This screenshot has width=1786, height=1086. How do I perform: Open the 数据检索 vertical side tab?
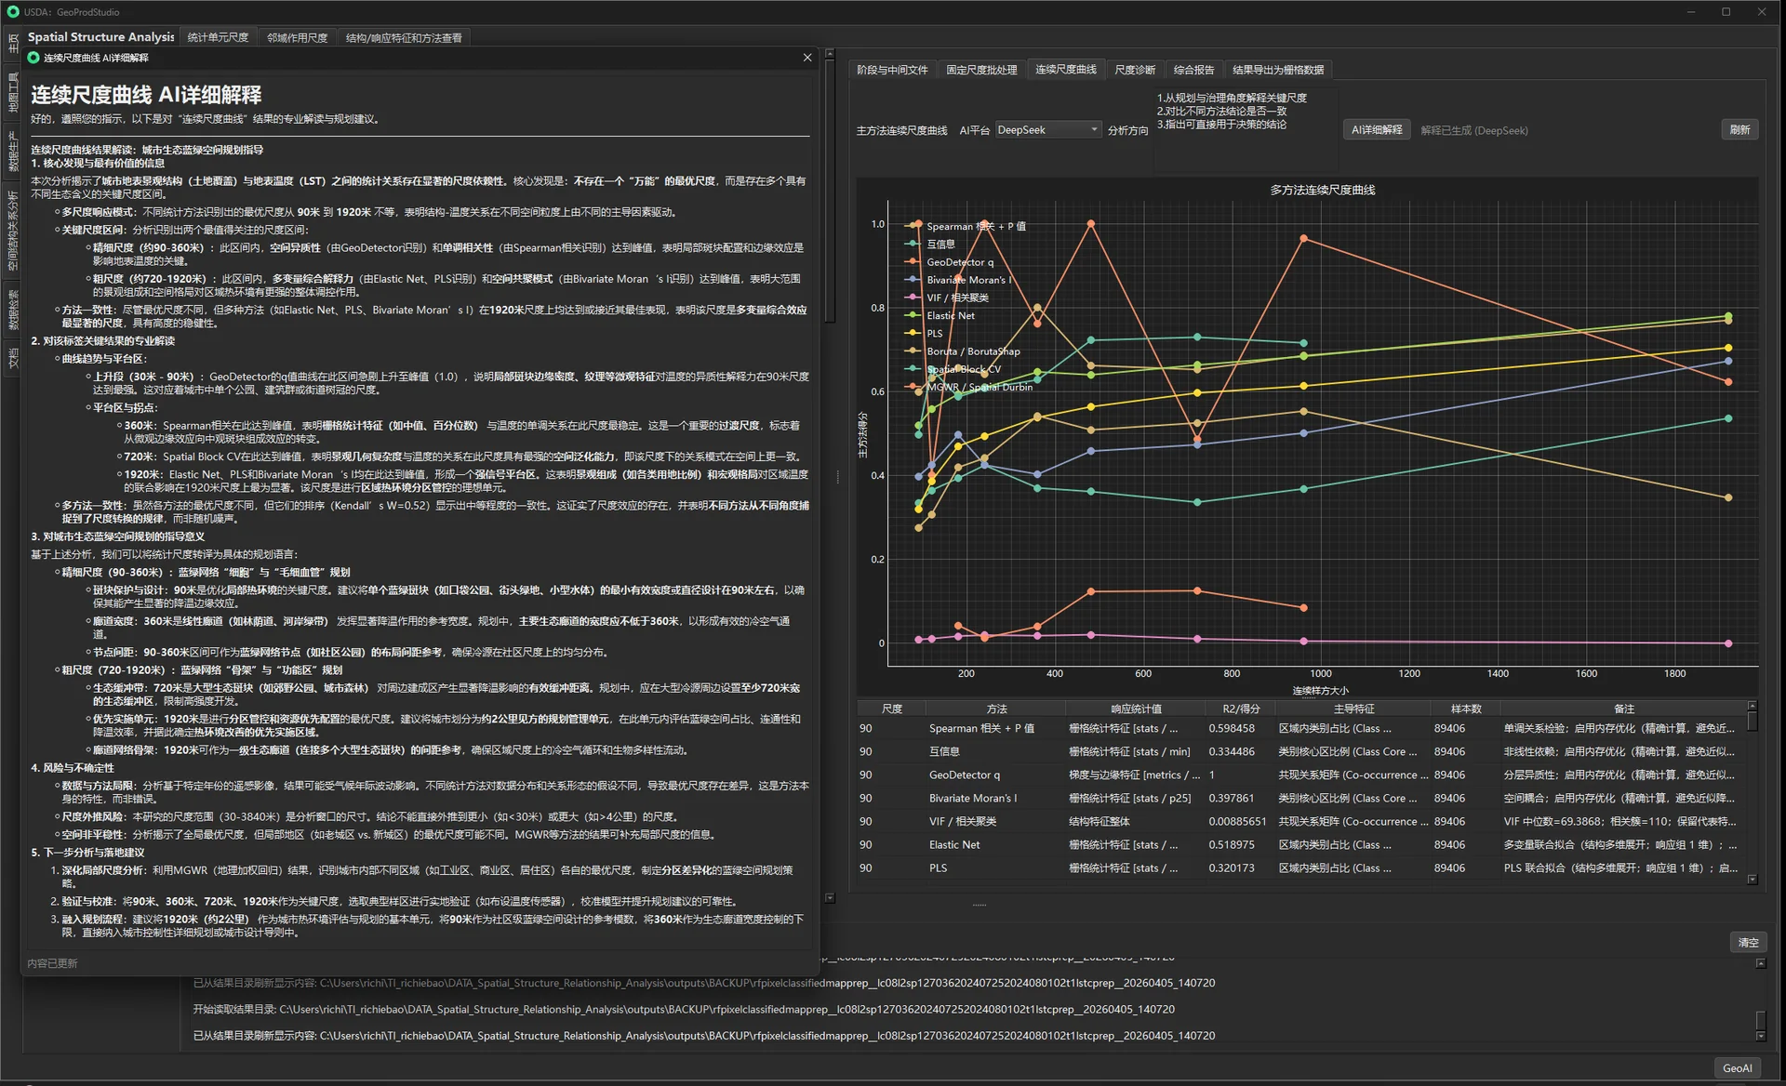13,310
